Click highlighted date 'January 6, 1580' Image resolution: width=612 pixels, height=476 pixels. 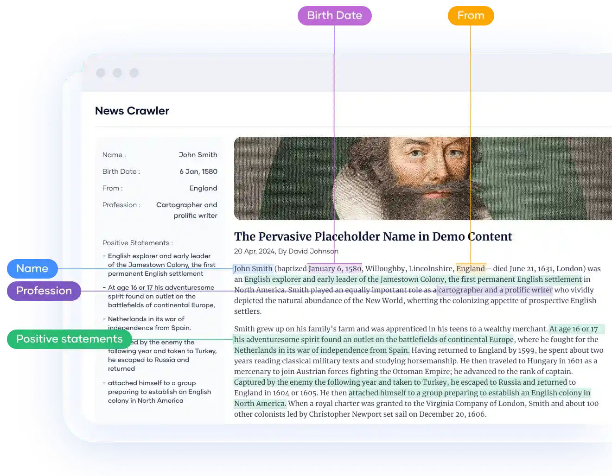click(335, 268)
